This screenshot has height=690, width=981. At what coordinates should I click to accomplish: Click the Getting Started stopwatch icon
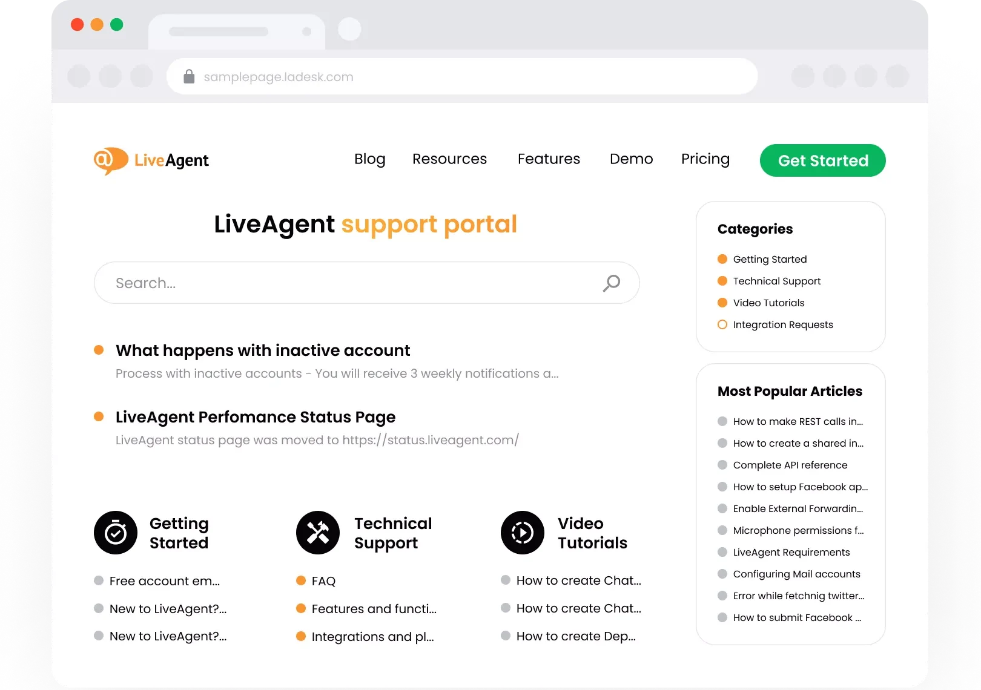(116, 533)
